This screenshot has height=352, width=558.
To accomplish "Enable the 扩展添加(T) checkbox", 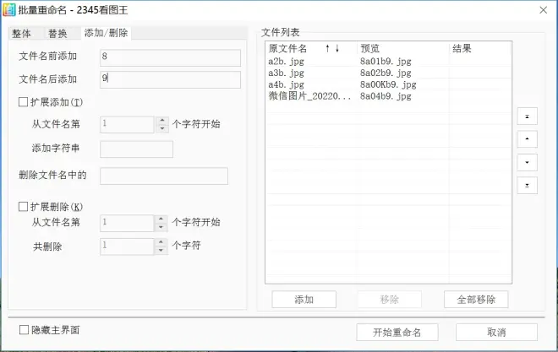I will click(x=24, y=102).
